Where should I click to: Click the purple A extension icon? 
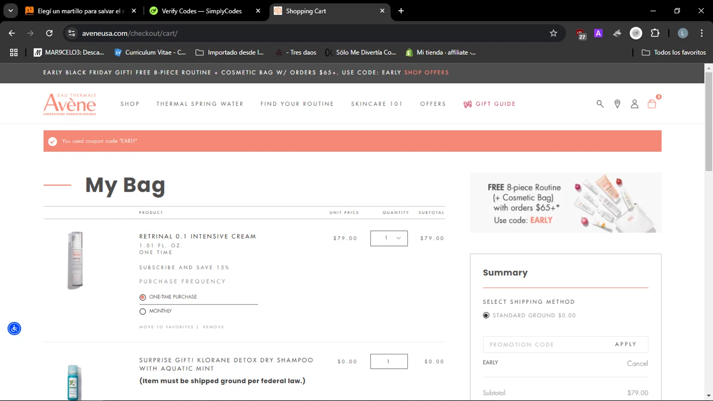tap(598, 33)
